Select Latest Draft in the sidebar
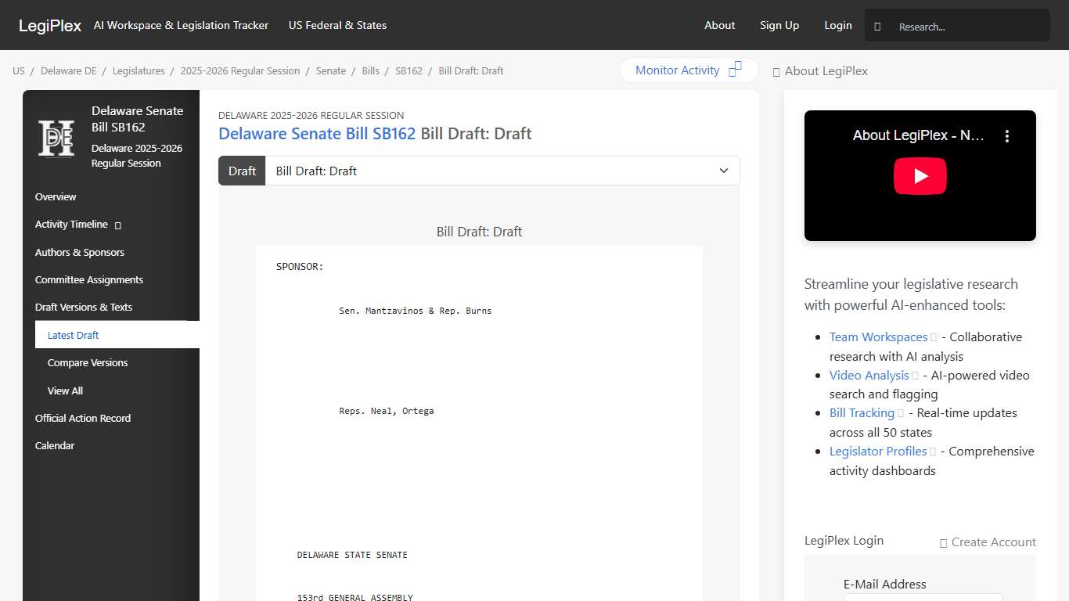Screen dimensions: 1069x601 74,335
